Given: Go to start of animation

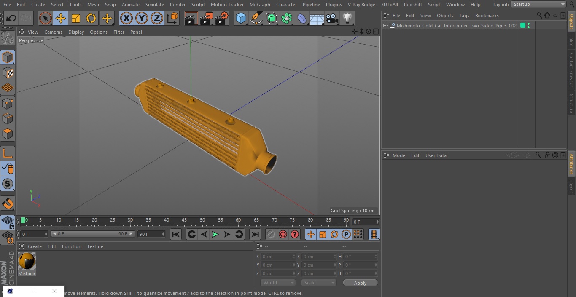Looking at the screenshot, I should pyautogui.click(x=176, y=234).
